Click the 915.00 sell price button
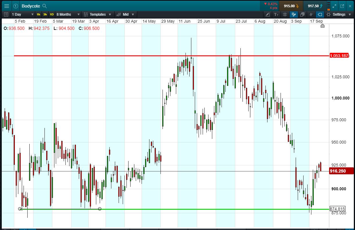Screen dimensions: 355x230 tap(291, 6)
